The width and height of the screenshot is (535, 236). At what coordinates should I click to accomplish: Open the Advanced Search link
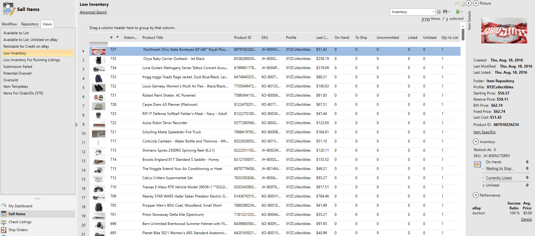(x=93, y=12)
